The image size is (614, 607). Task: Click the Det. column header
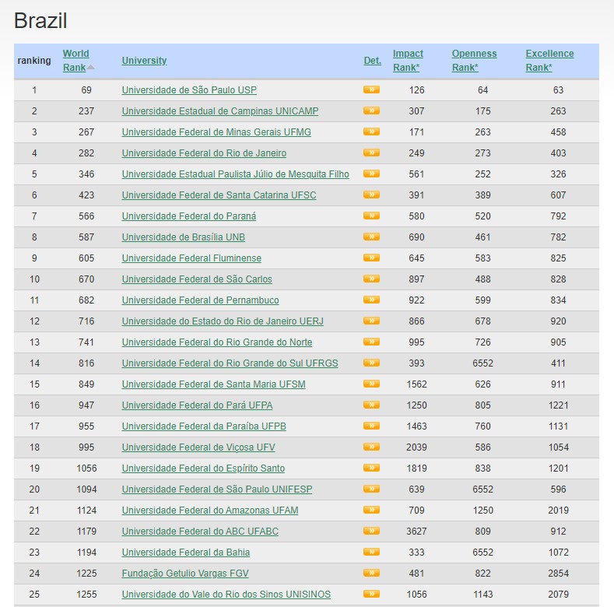(x=372, y=61)
